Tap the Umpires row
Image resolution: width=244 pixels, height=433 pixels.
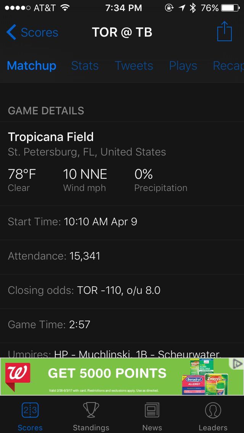(122, 350)
